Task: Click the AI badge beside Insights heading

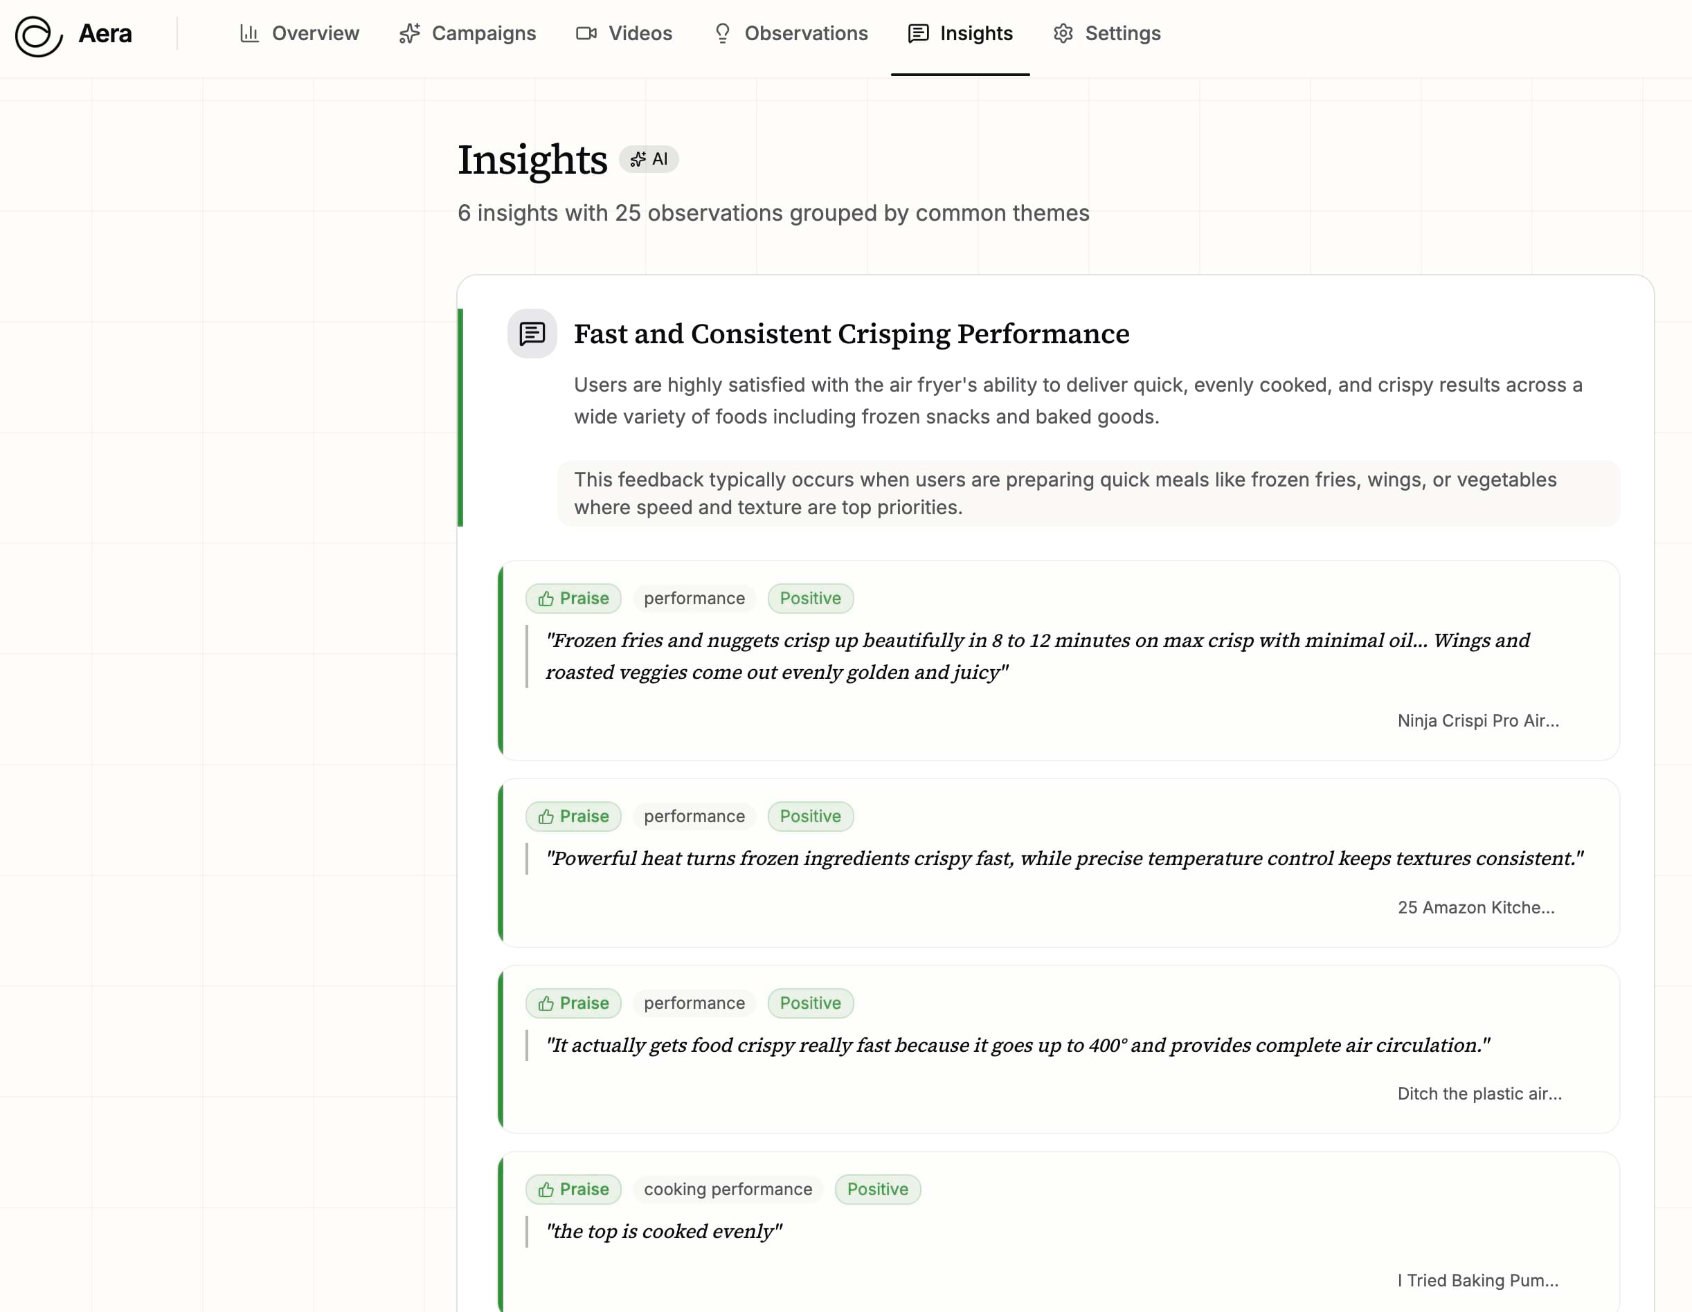Action: (649, 160)
